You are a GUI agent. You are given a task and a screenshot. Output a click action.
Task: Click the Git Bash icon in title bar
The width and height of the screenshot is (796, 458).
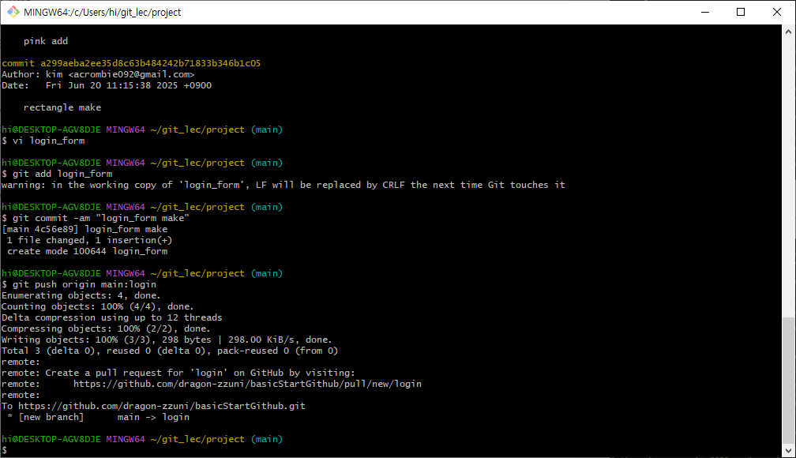13,12
